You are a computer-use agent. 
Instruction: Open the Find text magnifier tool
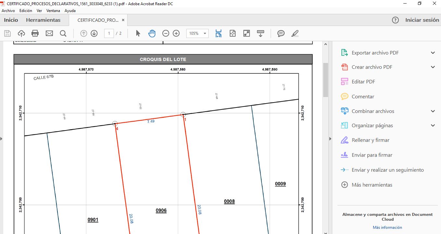tap(63, 33)
